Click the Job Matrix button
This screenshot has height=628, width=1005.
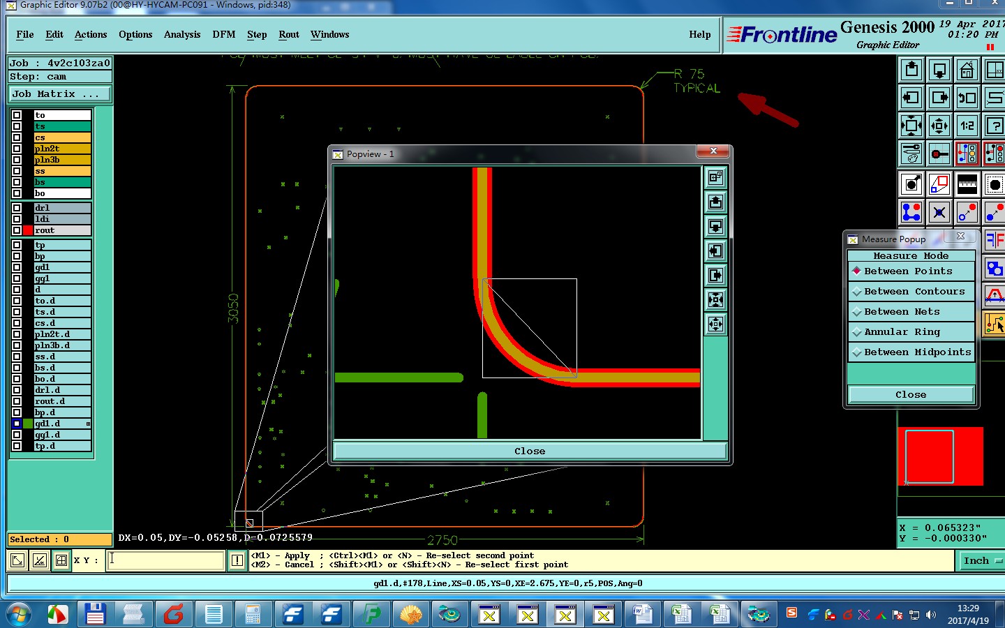point(60,94)
